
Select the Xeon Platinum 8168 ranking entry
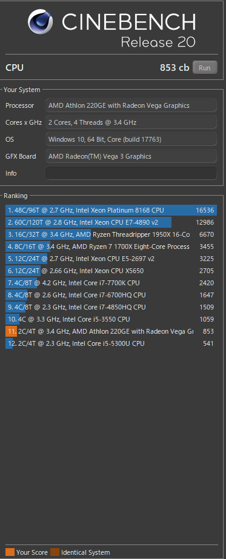tap(111, 210)
